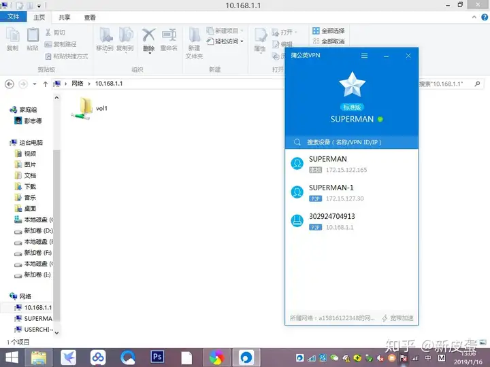490x367 pixels.
Task: Open the 蒲公英VPN hamburger menu
Action: coord(364,56)
